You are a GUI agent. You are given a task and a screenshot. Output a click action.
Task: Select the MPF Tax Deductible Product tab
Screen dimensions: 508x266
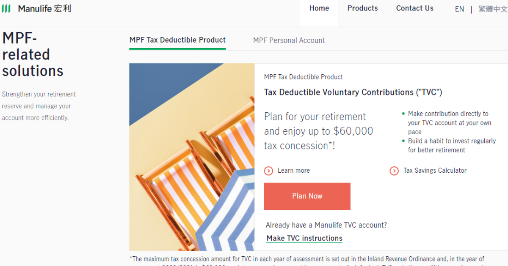click(177, 40)
